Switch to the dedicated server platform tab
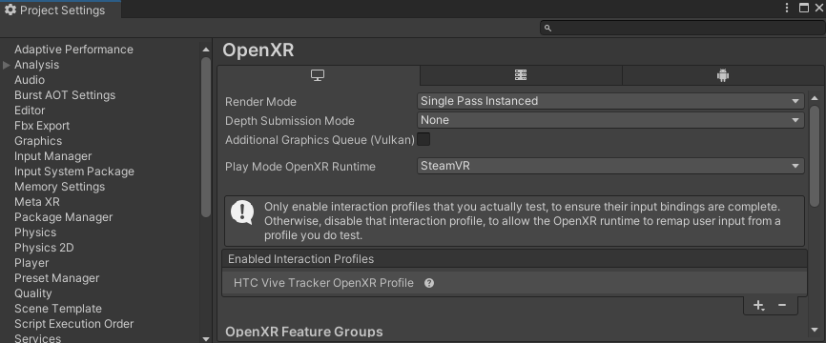This screenshot has width=826, height=343. click(521, 75)
